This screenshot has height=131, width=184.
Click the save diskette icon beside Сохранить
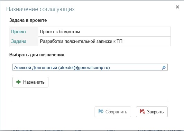(x=101, y=111)
